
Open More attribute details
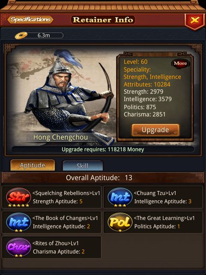(180, 63)
